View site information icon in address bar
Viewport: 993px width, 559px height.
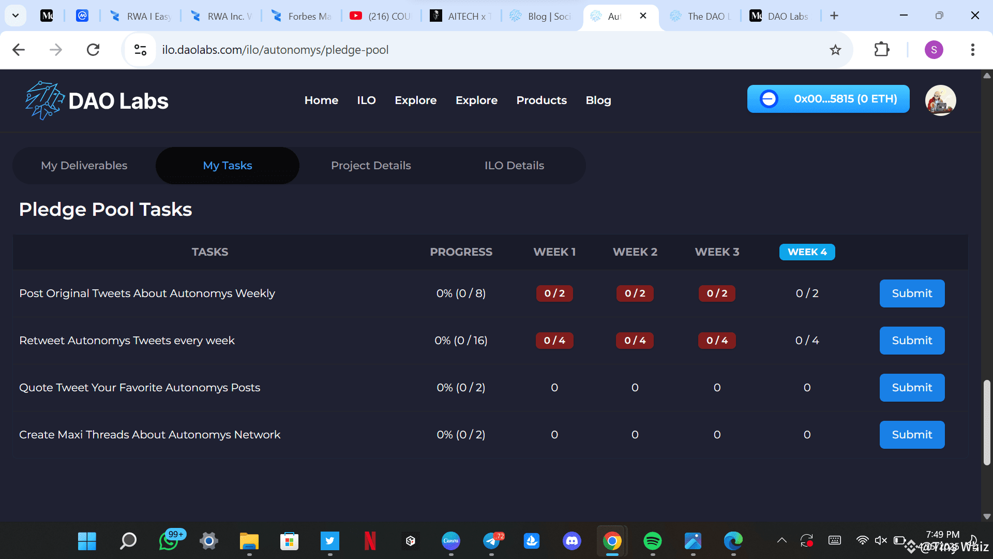coord(140,50)
